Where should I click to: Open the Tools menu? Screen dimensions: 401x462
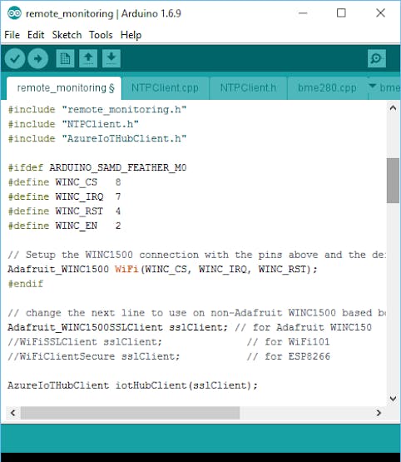[101, 35]
